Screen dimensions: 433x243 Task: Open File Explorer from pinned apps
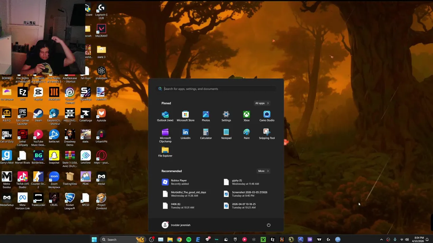[165, 152]
